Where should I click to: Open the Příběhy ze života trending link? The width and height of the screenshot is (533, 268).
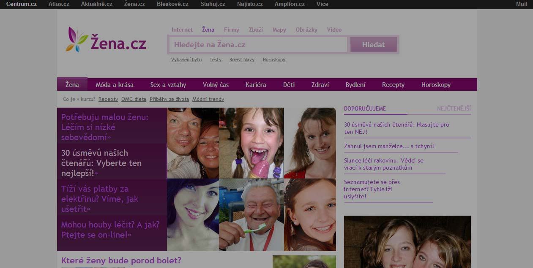point(169,99)
